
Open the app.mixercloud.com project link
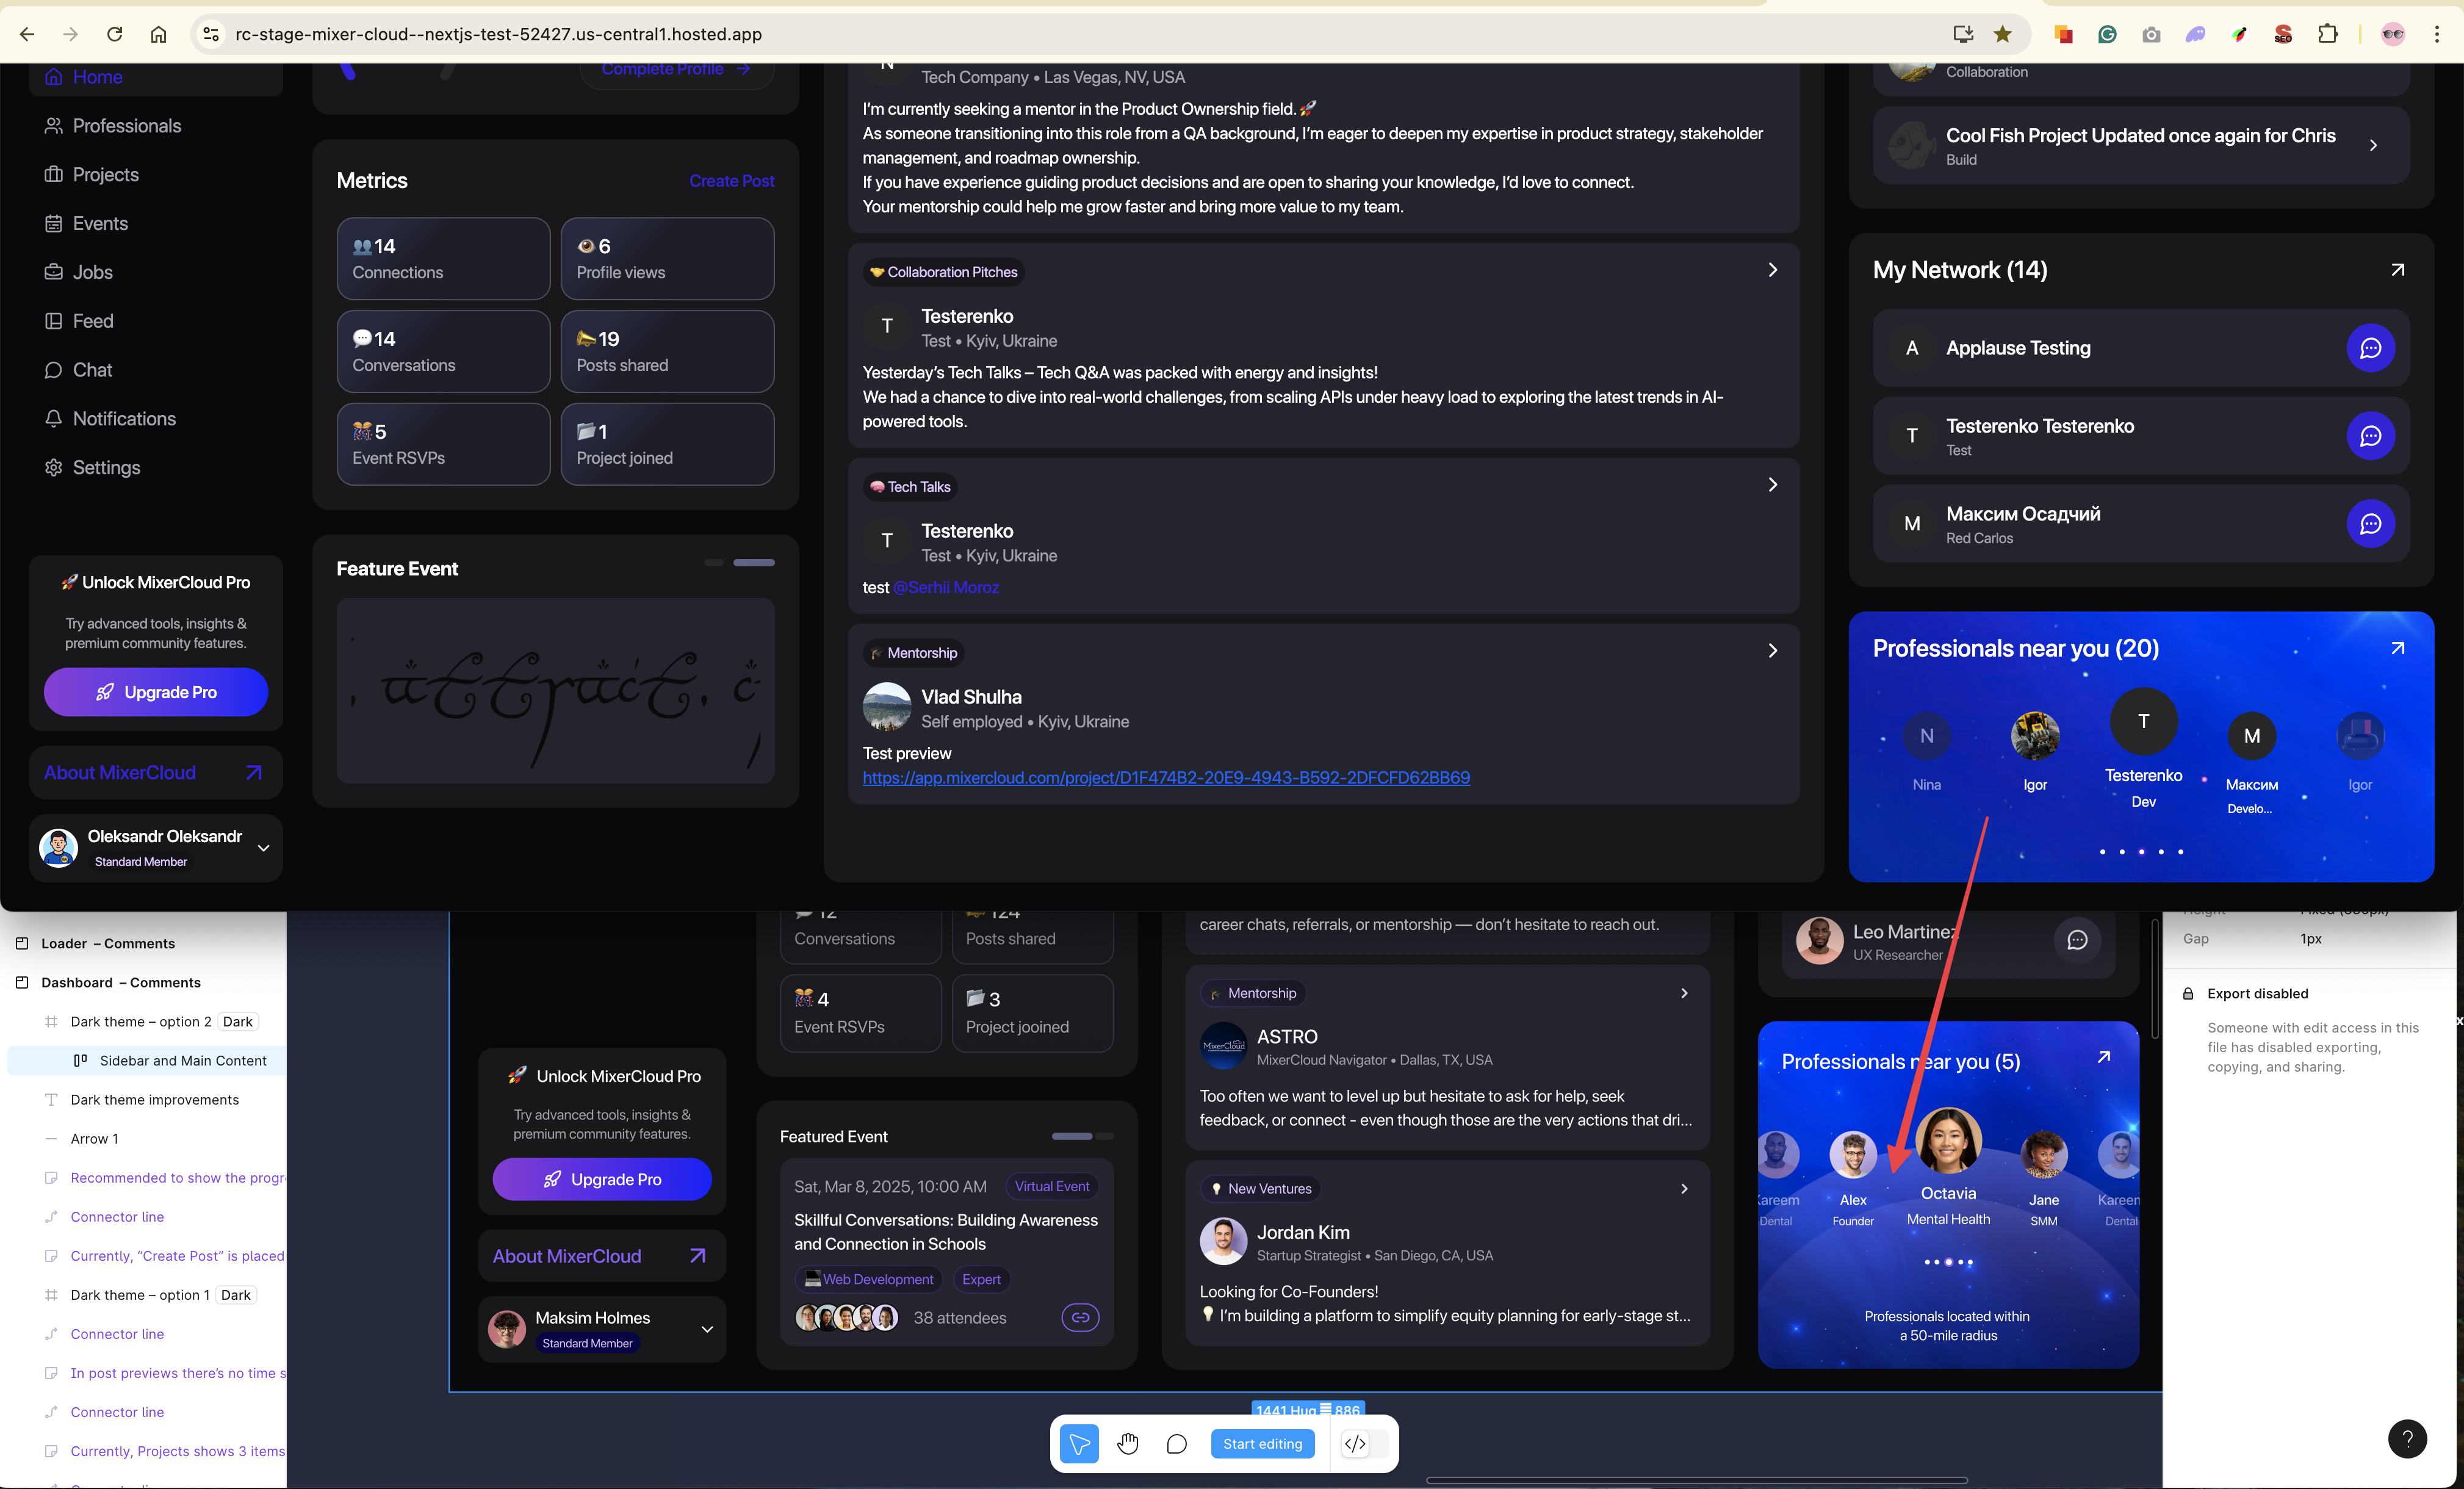(x=1166, y=778)
